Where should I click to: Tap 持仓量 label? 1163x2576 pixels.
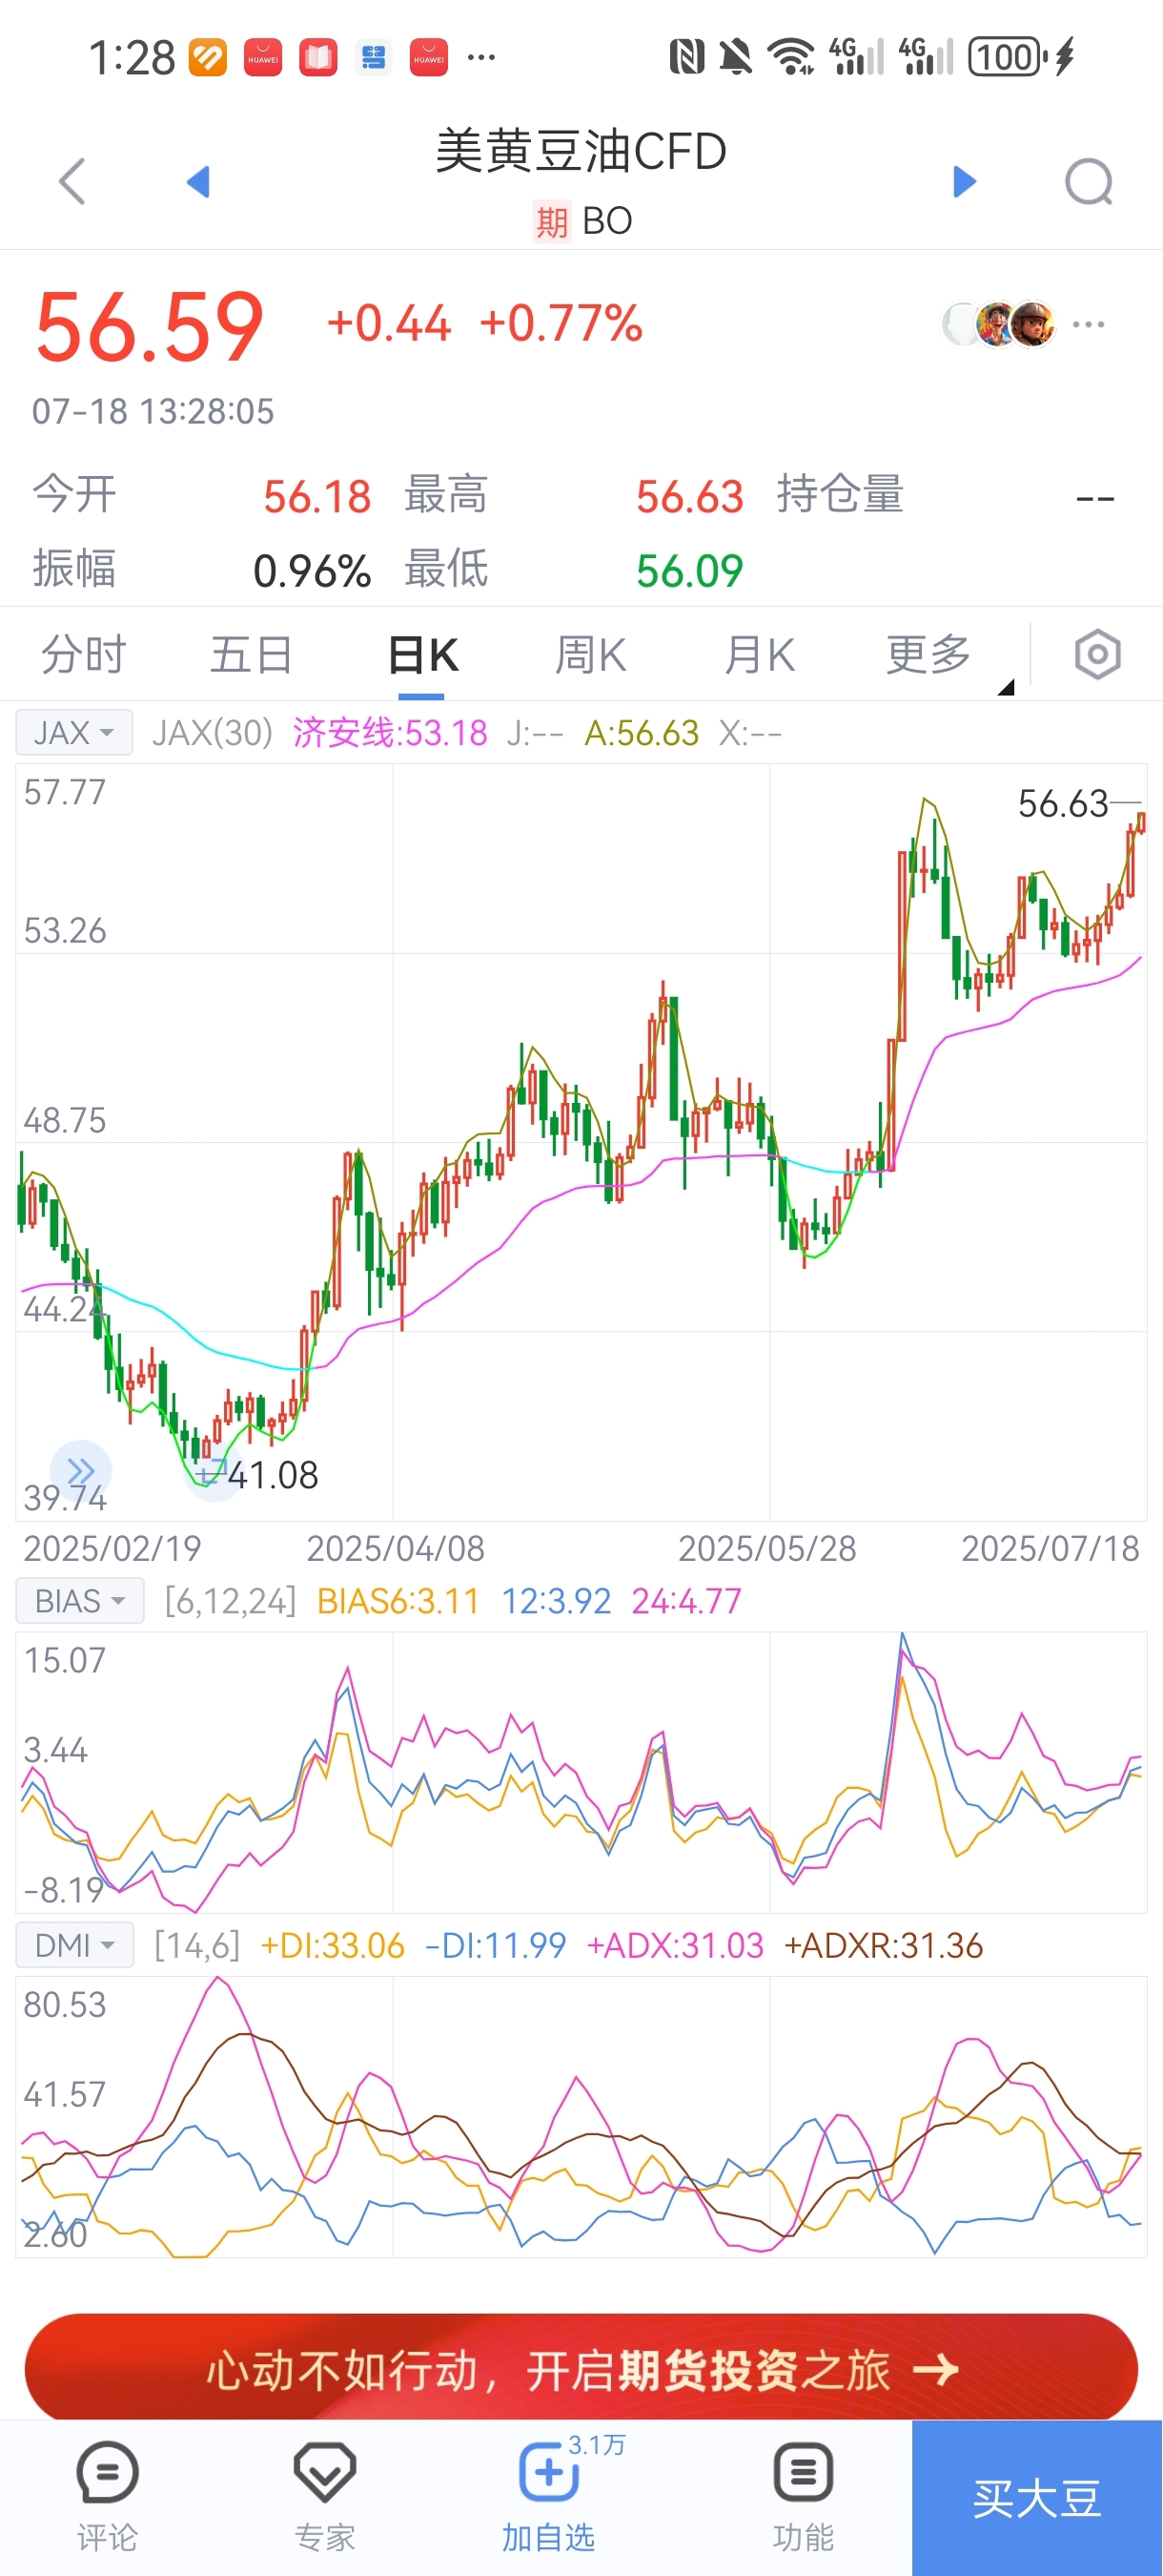pos(840,495)
